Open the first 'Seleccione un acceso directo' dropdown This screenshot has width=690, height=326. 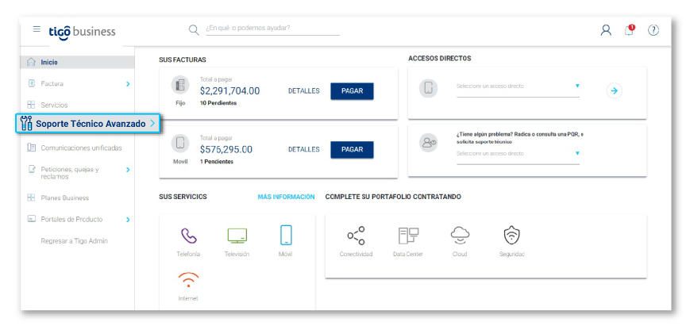tap(518, 88)
